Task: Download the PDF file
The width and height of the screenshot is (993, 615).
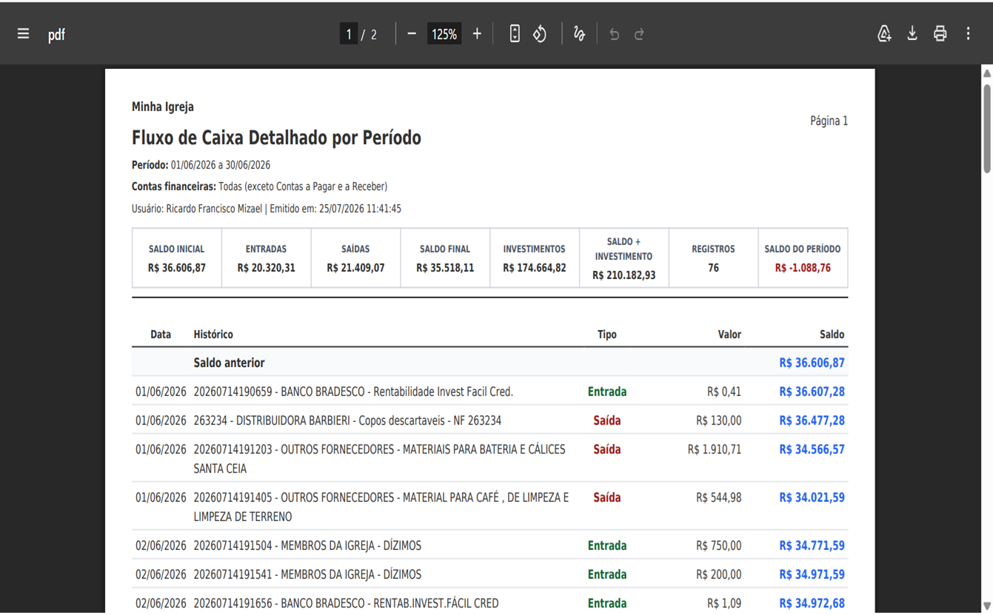Action: coord(912,34)
